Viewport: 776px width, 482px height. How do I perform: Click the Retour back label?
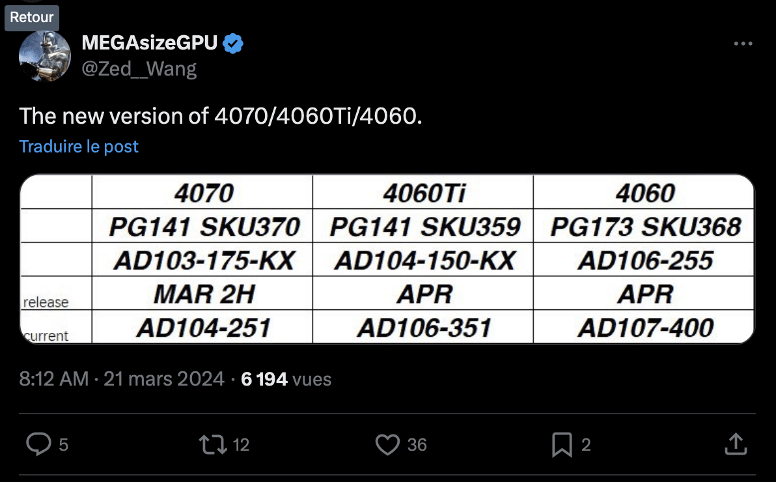(32, 18)
